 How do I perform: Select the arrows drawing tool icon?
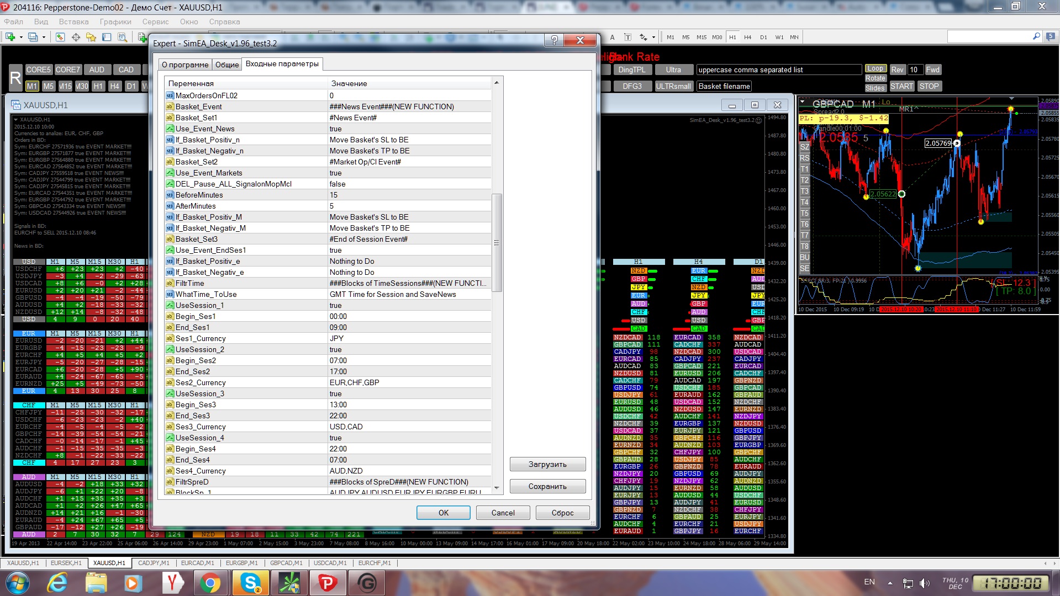coord(644,37)
